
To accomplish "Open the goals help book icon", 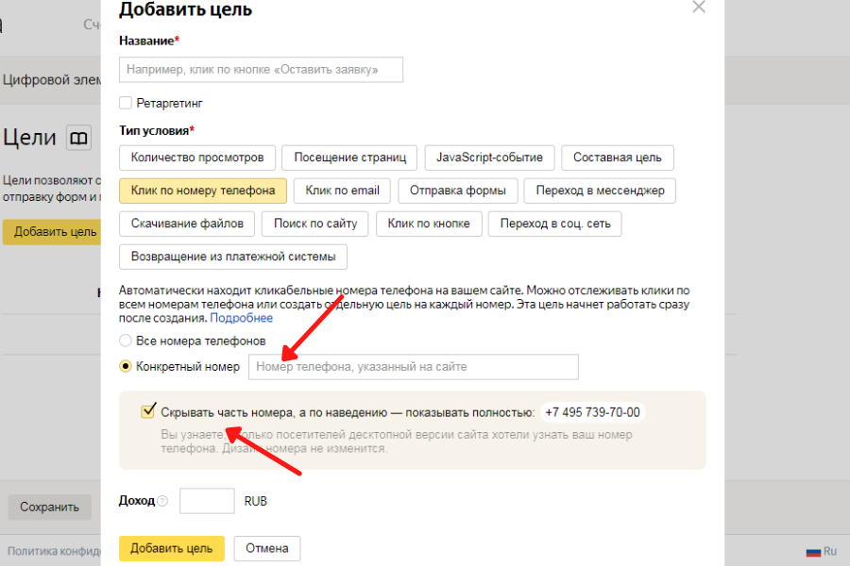I will [78, 139].
